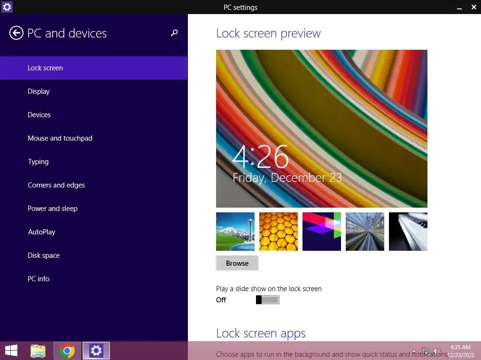
Task: Select PC settings gear in the taskbar
Action: (x=96, y=351)
